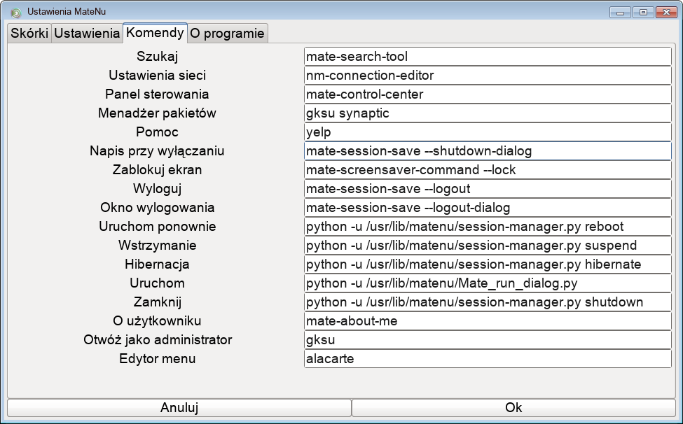The image size is (683, 424).
Task: Click the Wyloguj label
Action: coord(157,189)
